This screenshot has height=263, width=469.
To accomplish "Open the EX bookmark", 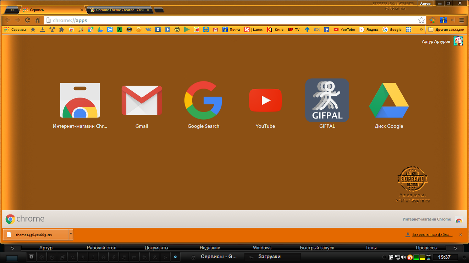I will (x=317, y=30).
